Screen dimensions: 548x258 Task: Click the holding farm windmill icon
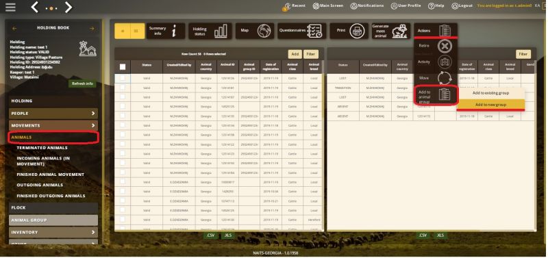tap(88, 49)
